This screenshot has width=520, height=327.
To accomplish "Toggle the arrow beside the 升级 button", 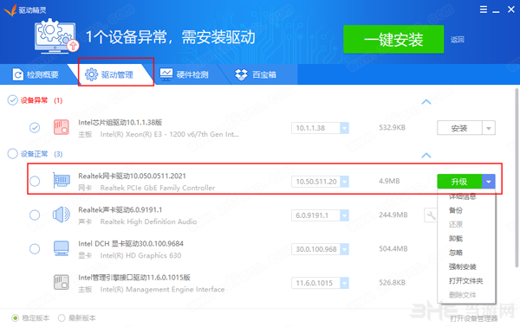I will [x=489, y=182].
